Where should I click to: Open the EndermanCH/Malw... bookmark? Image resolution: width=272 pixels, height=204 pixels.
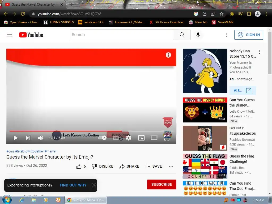point(127,22)
